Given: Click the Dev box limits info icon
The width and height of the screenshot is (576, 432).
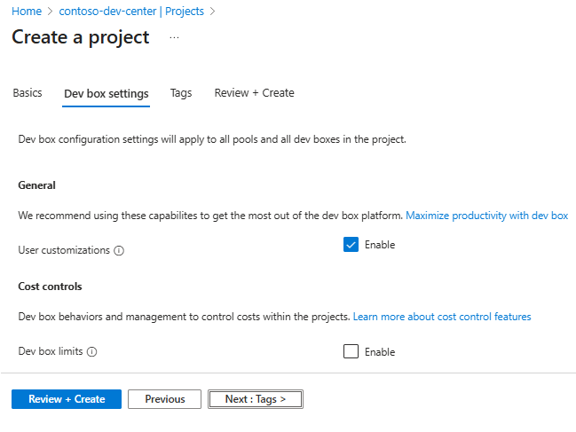Looking at the screenshot, I should (91, 352).
